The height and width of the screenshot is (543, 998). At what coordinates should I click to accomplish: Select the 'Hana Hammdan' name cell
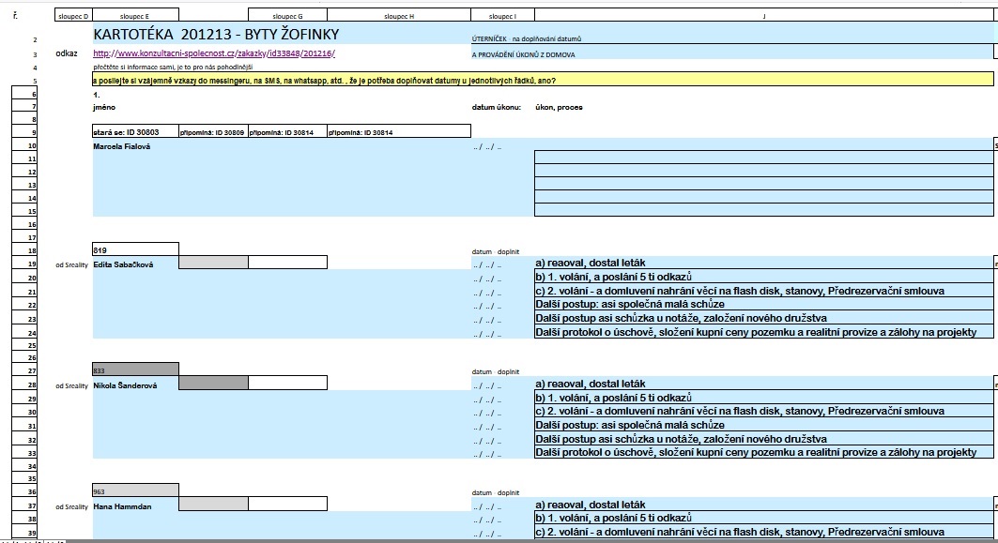[x=122, y=506]
